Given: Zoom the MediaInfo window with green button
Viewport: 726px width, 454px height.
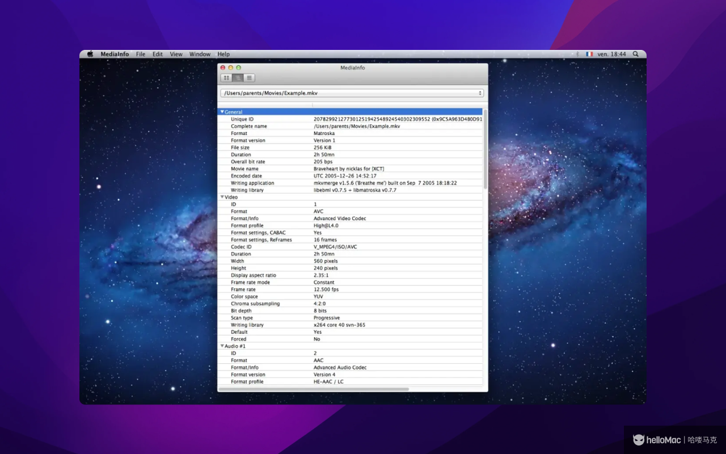Looking at the screenshot, I should [x=239, y=68].
